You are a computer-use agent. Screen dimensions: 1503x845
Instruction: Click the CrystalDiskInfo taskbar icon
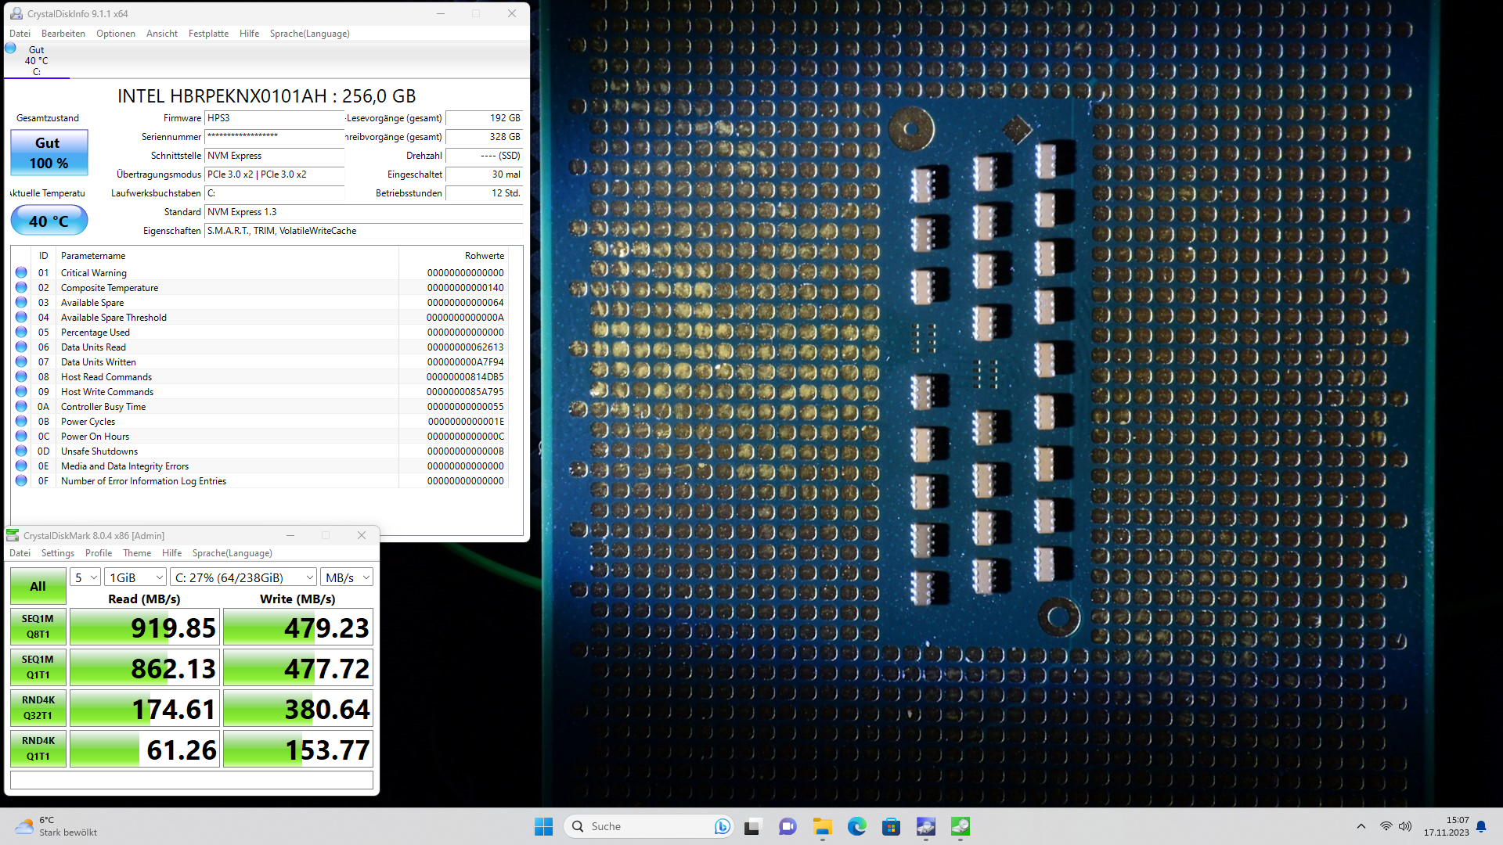tap(925, 826)
